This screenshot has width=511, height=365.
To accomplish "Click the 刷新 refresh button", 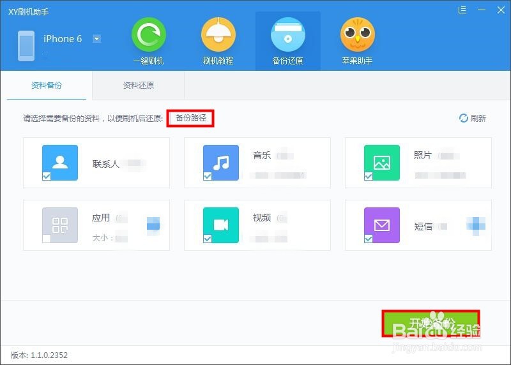I will (473, 118).
